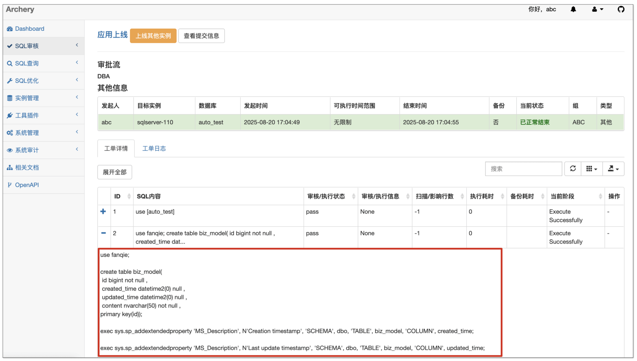Switch to the 工单详情 tab
This screenshot has height=361, width=637.
[116, 149]
